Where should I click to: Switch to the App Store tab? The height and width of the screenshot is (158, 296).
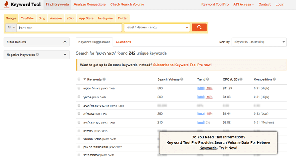pos(86,18)
